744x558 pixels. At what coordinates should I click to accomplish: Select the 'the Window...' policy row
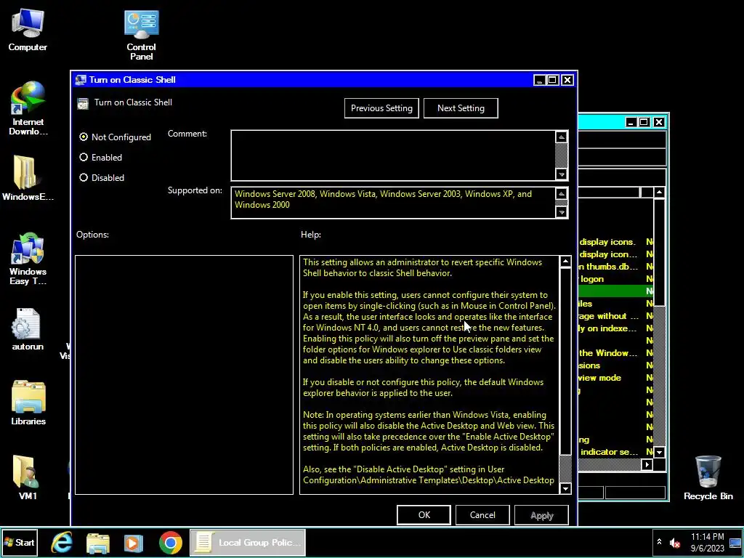point(615,353)
